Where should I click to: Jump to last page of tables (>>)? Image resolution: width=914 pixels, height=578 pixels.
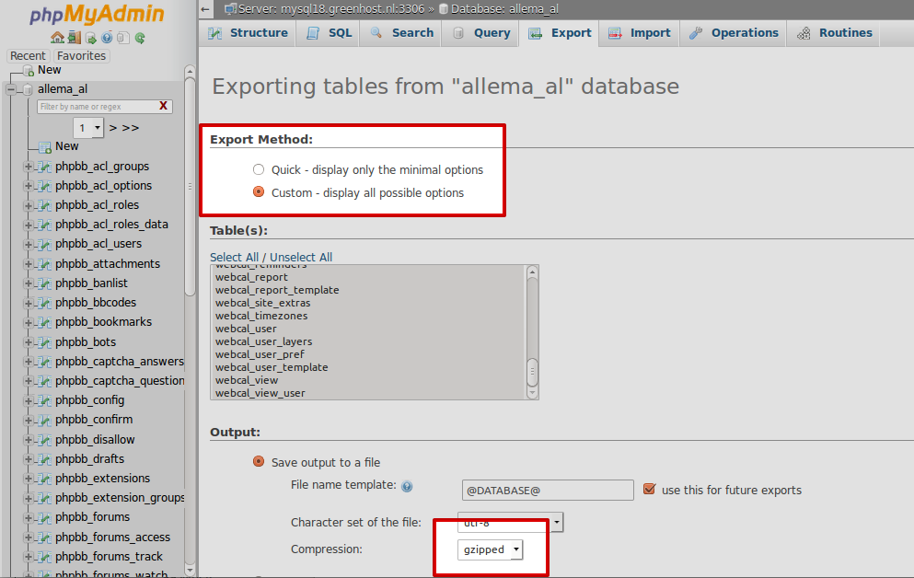pos(130,128)
